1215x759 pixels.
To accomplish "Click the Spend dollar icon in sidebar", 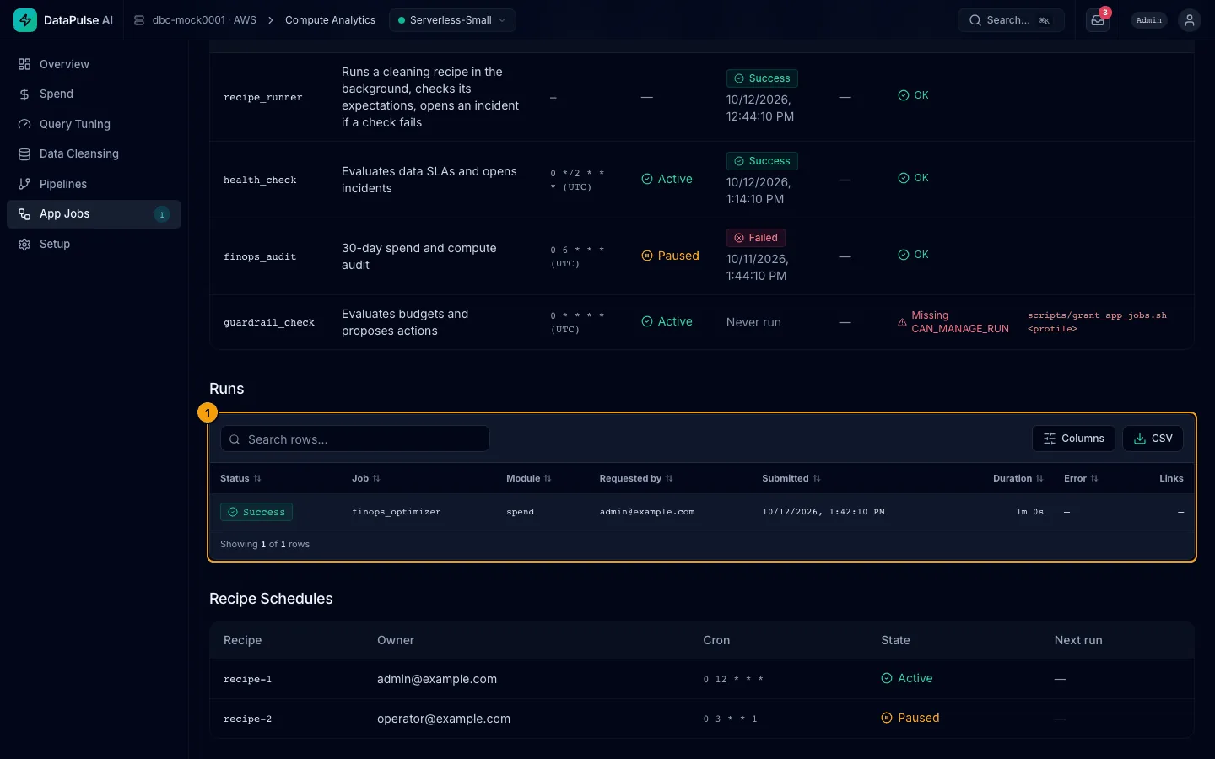I will coord(24,94).
